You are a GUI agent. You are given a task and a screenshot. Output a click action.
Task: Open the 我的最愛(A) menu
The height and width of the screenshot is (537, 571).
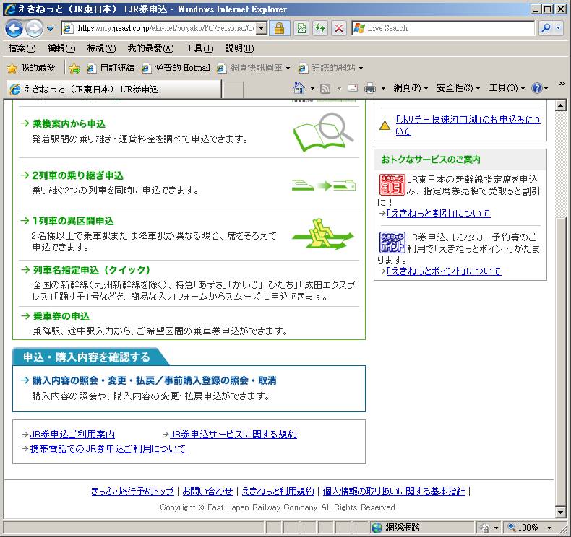tap(150, 48)
